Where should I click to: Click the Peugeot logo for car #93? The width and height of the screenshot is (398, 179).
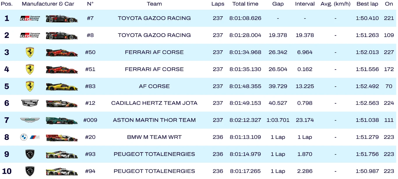[30, 154]
